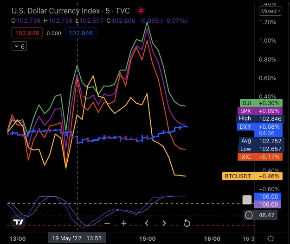Click the 13:00 time axis label

pyautogui.click(x=18, y=238)
